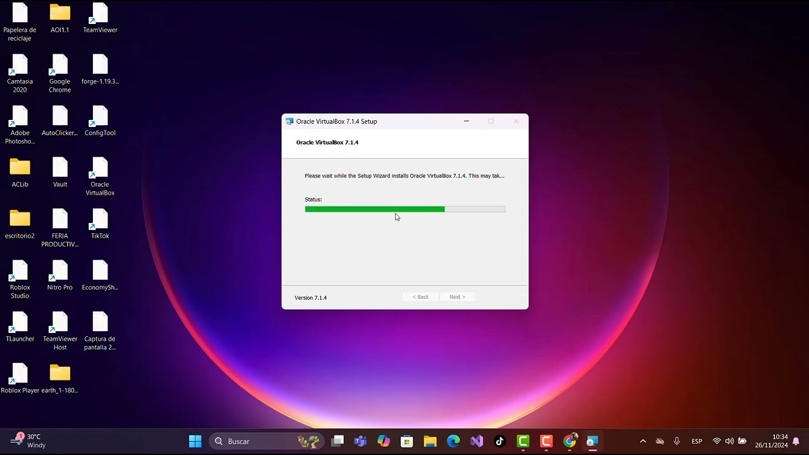Viewport: 809px width, 455px height.
Task: Click the greyed-out Back button in setup
Action: (420, 297)
